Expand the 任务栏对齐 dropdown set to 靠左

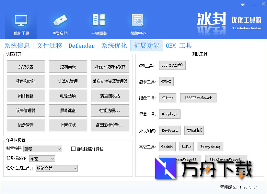(x=42, y=159)
